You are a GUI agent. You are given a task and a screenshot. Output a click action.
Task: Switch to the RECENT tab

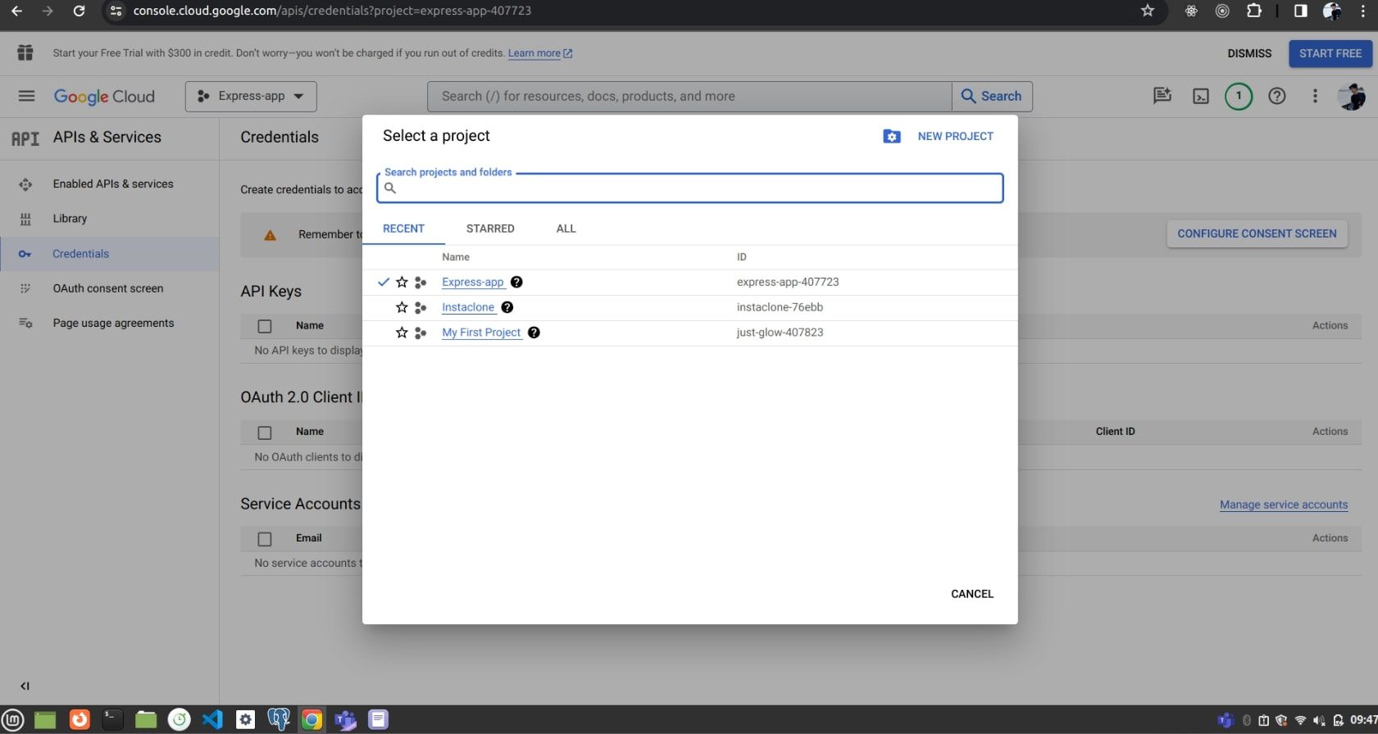pos(403,229)
